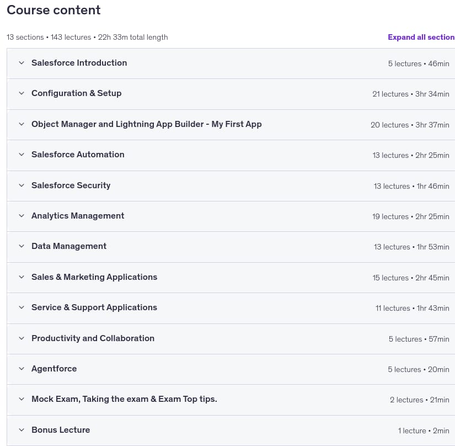Click '5 lectures • 20min' text
Viewport: 455px width, 446px height.
[419, 370]
